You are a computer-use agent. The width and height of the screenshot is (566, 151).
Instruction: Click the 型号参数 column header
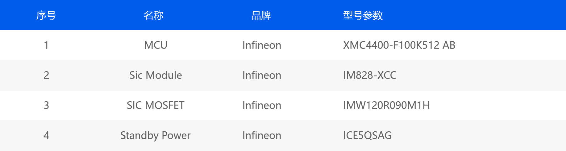[363, 15]
